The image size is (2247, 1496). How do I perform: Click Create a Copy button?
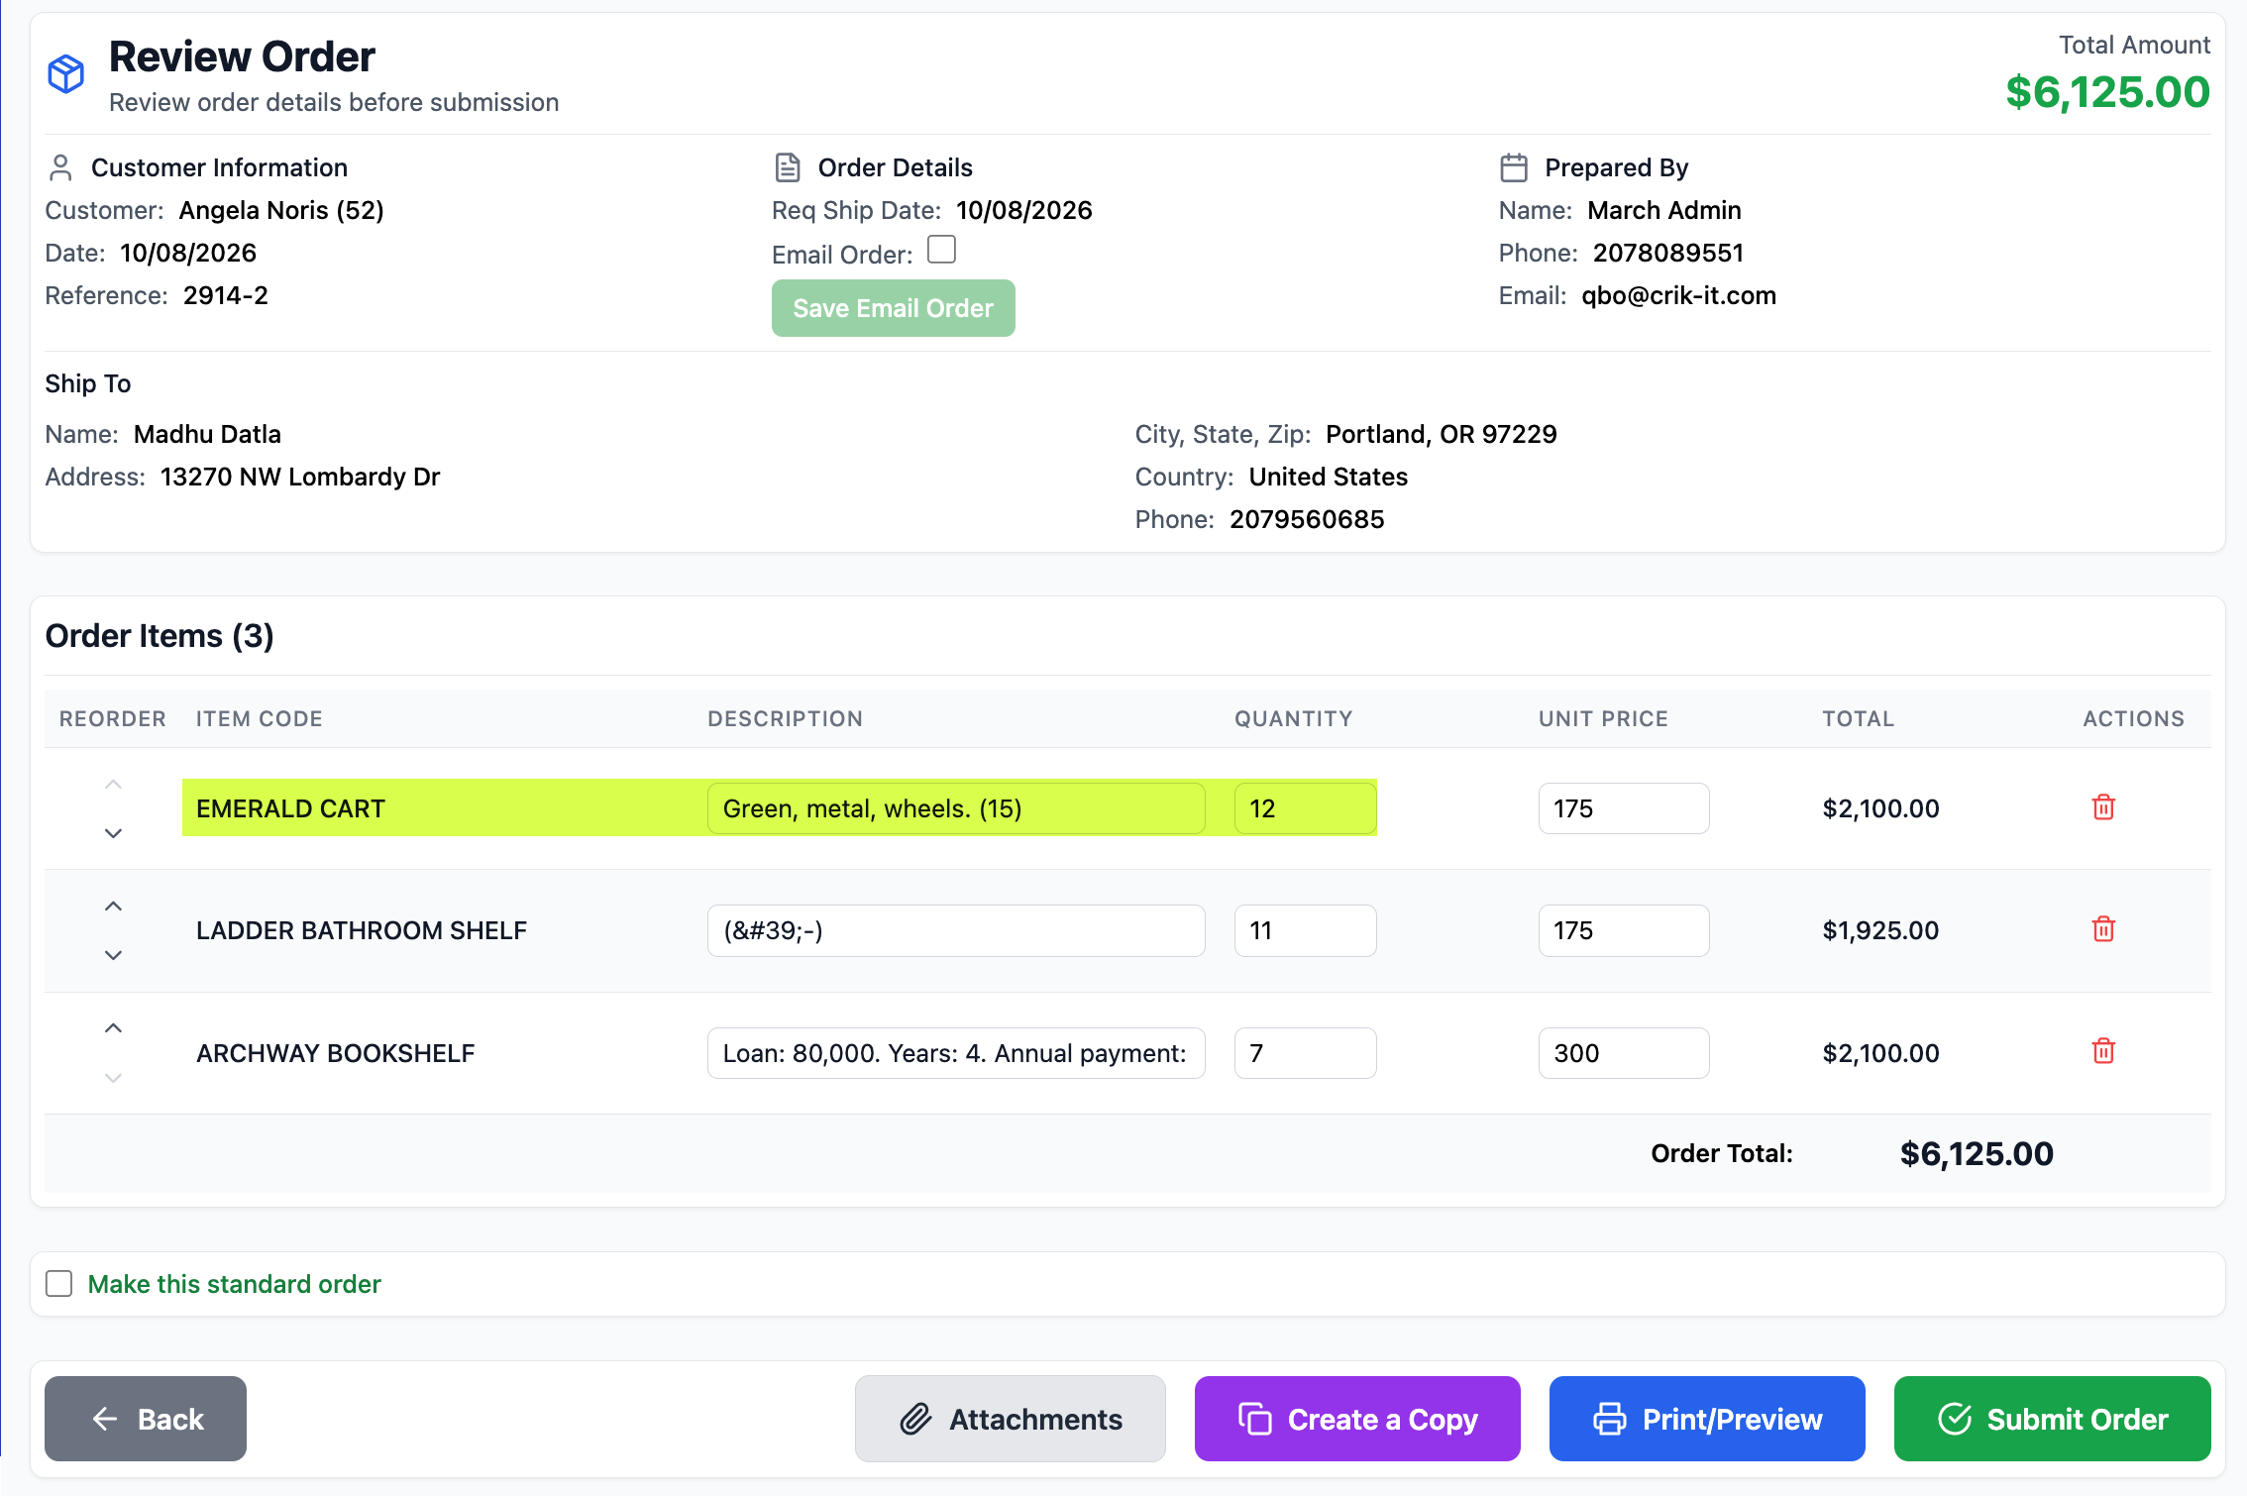pos(1357,1419)
